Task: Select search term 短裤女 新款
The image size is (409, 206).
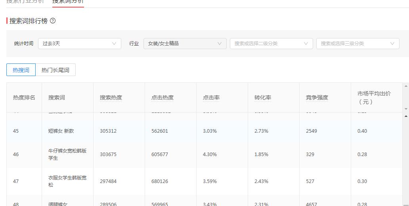Action: coord(61,131)
